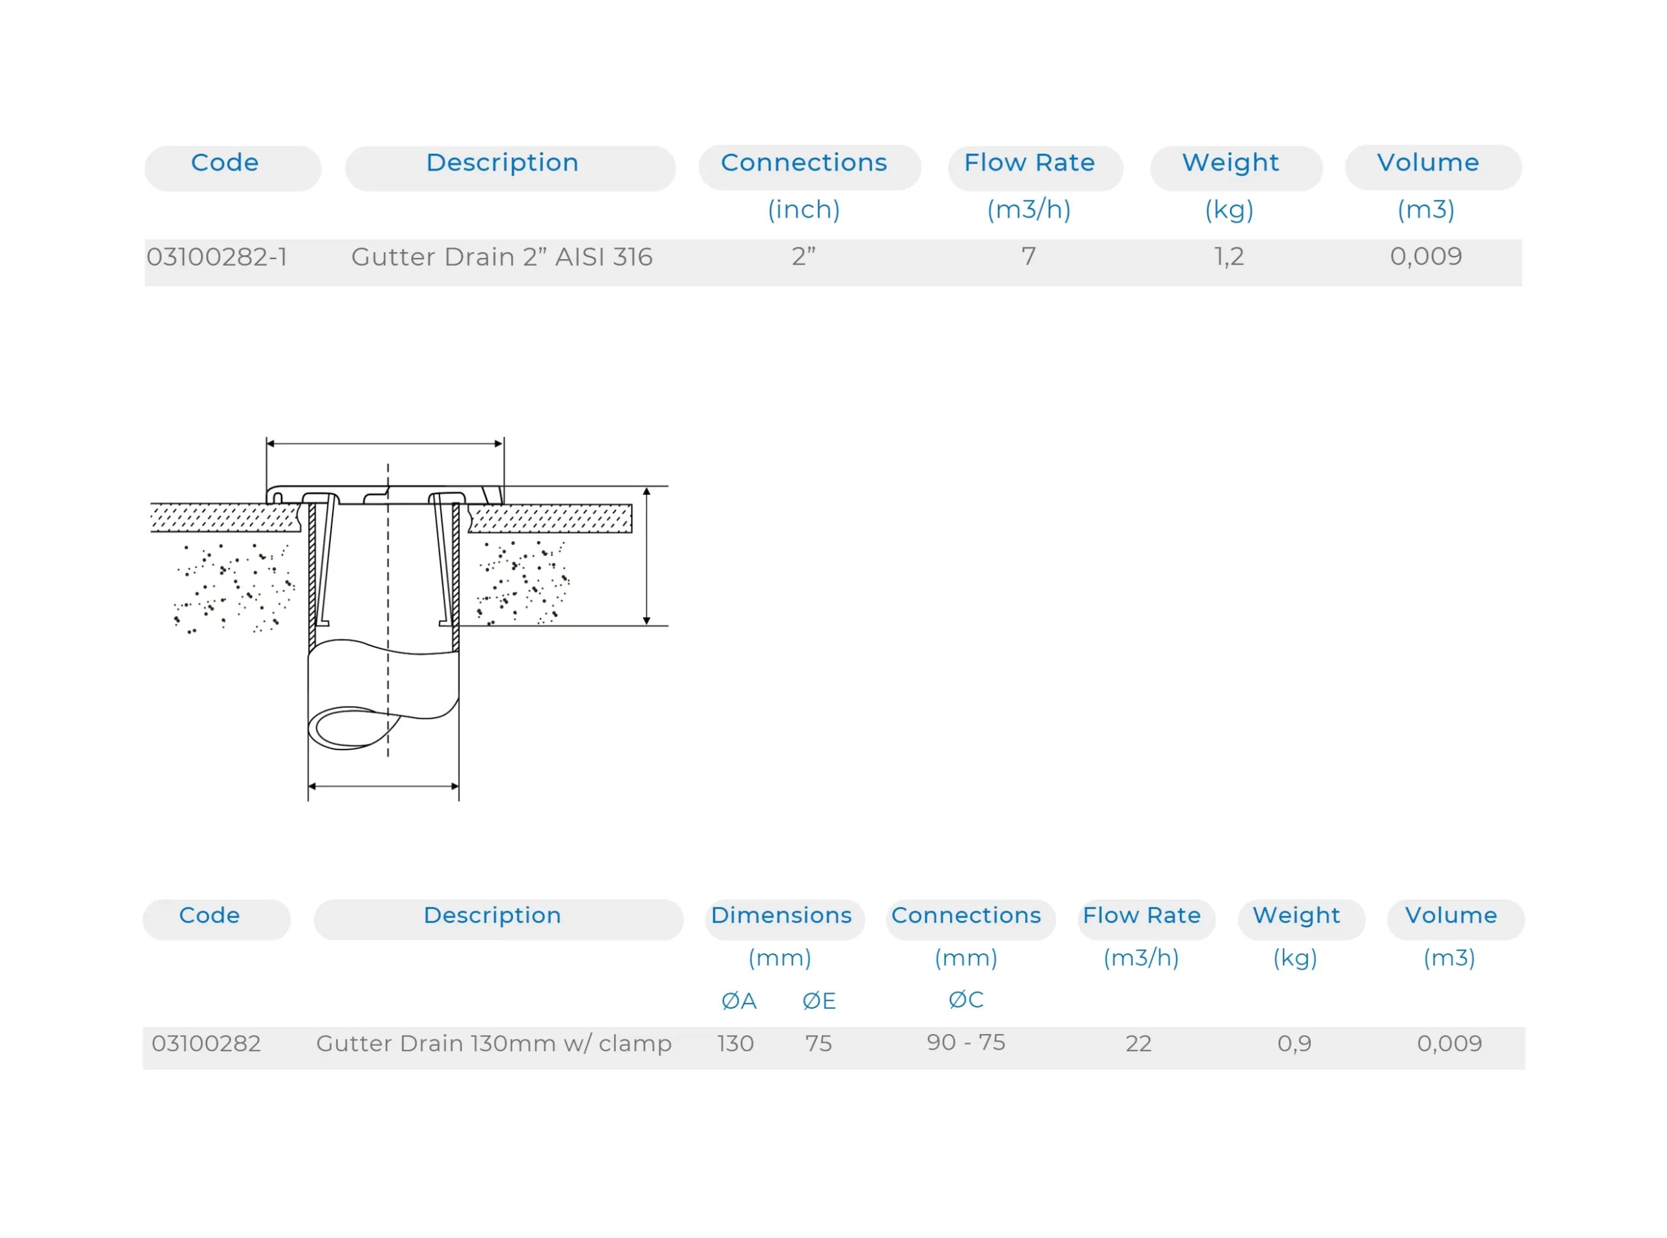Image resolution: width=1667 pixels, height=1238 pixels.
Task: Click the bottom Connections (mm) header
Action: click(966, 915)
